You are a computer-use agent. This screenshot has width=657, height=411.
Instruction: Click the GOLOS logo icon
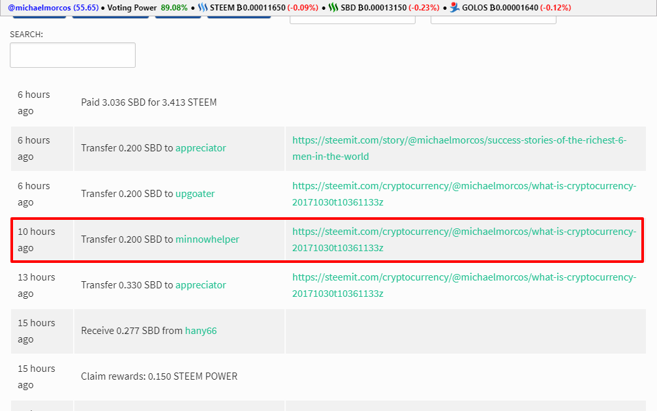(455, 8)
